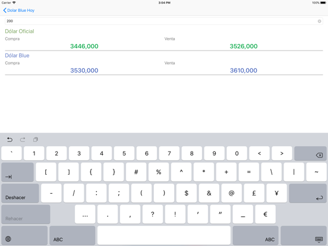Tap the Dólar Blue heading

17,55
